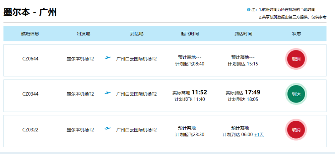Click the +1天 next-day arrival link
The width and height of the screenshot is (335, 154).
click(x=259, y=135)
